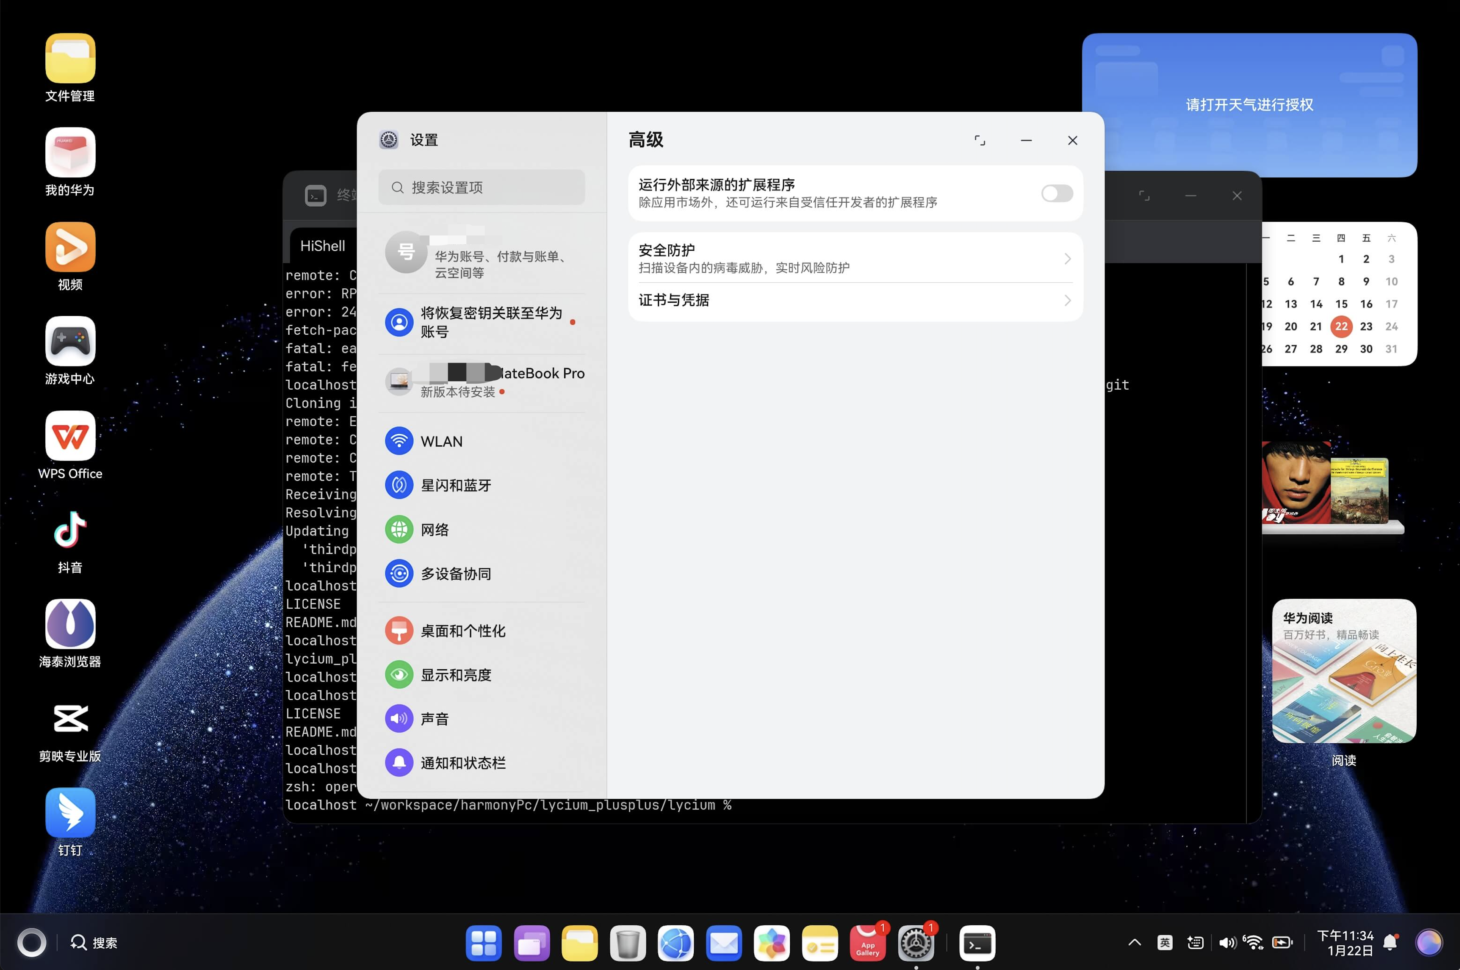1460x970 pixels.
Task: Open the WLAN settings section
Action: coord(441,441)
